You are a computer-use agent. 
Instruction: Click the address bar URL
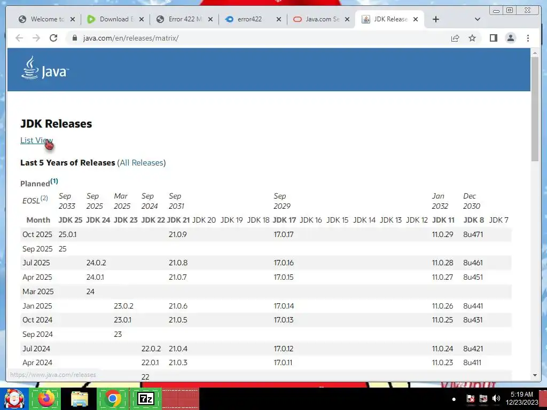point(130,38)
